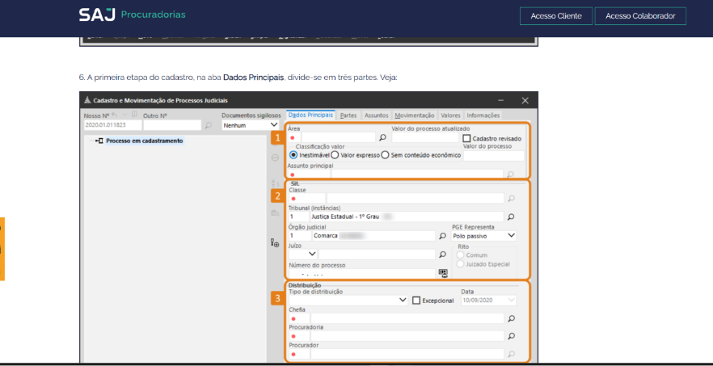Click the Procuradoria magnifier icon
The image size is (713, 366).
point(510,336)
